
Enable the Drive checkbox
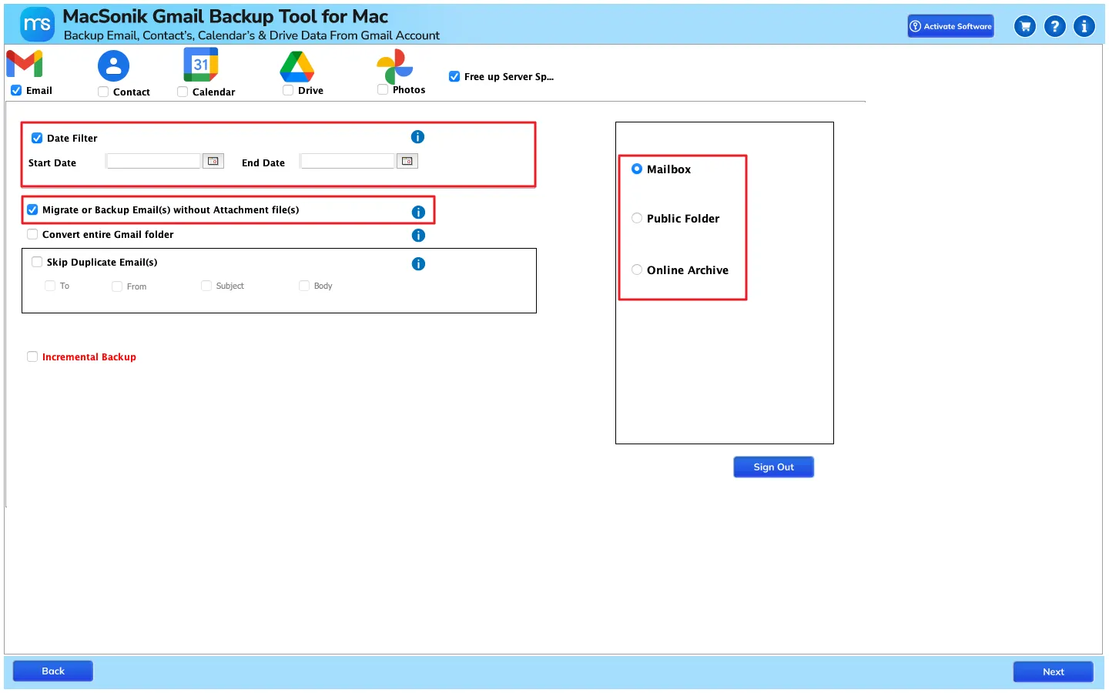(x=288, y=90)
